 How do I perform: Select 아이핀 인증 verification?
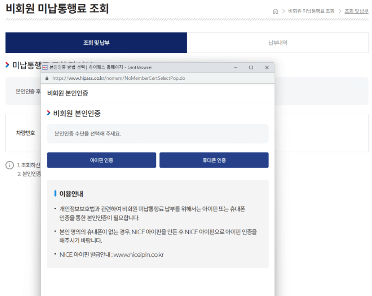tap(102, 160)
